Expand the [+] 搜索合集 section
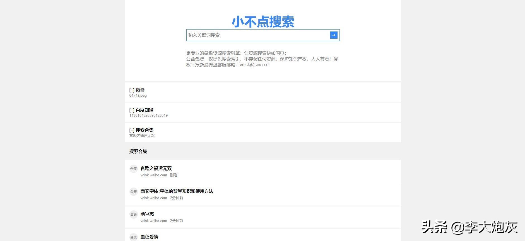 coord(141,130)
